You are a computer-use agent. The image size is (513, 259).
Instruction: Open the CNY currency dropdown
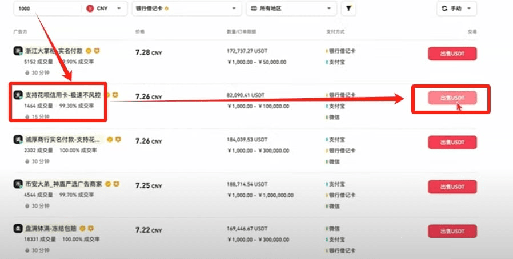pos(105,9)
